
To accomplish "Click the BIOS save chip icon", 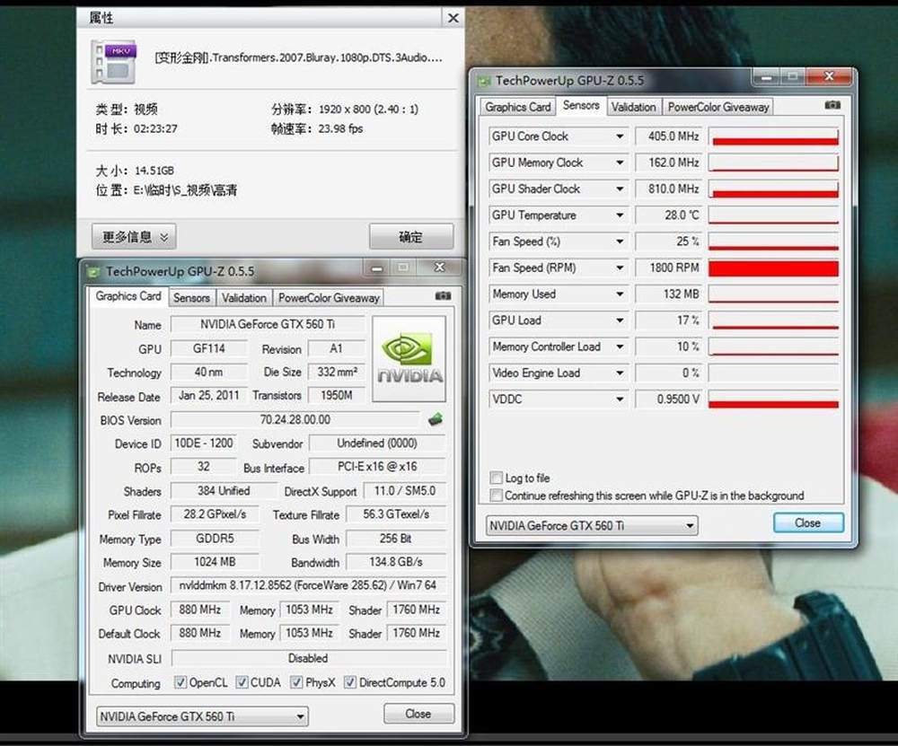I will tap(436, 419).
